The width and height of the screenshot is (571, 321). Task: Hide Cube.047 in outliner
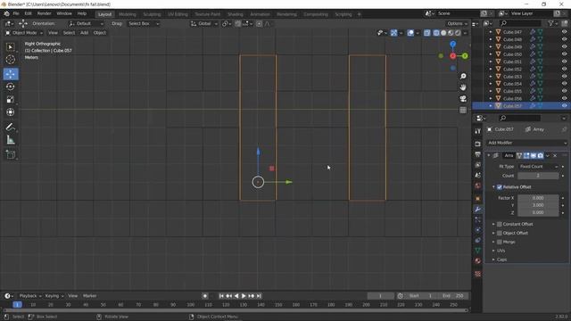coord(564,32)
